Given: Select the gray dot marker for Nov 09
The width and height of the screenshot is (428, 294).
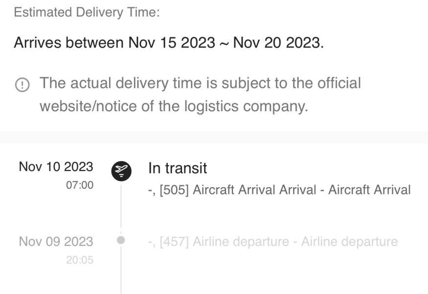Looking at the screenshot, I should [121, 240].
